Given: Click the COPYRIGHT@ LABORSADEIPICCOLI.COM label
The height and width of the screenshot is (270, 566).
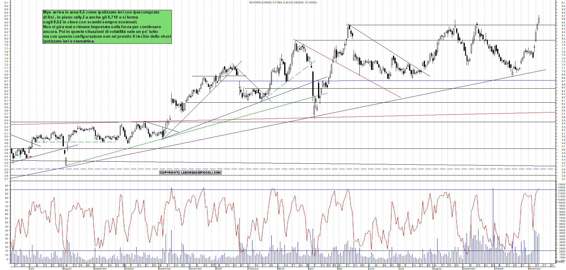Looking at the screenshot, I should pyautogui.click(x=191, y=172).
